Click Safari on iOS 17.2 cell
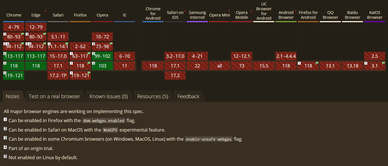388x166 pixels. pyautogui.click(x=175, y=75)
